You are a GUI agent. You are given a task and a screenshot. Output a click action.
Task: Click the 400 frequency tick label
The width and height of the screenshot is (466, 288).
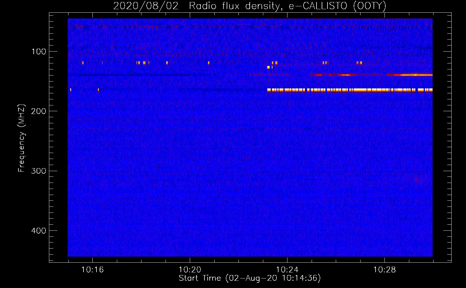click(39, 231)
